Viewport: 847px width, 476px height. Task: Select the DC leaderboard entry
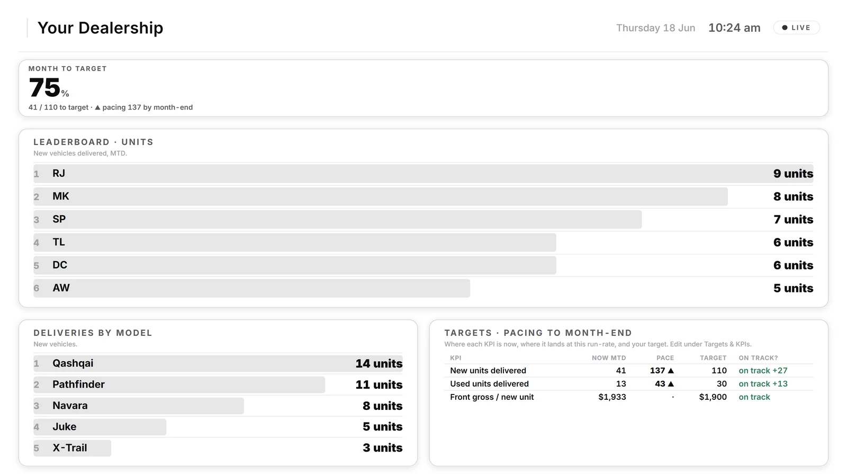coord(424,265)
